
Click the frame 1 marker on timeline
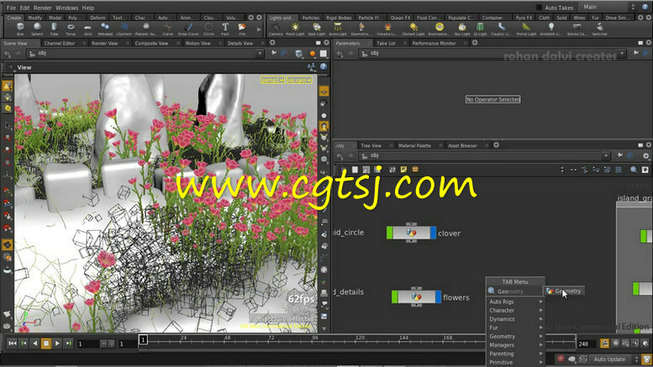pos(143,340)
